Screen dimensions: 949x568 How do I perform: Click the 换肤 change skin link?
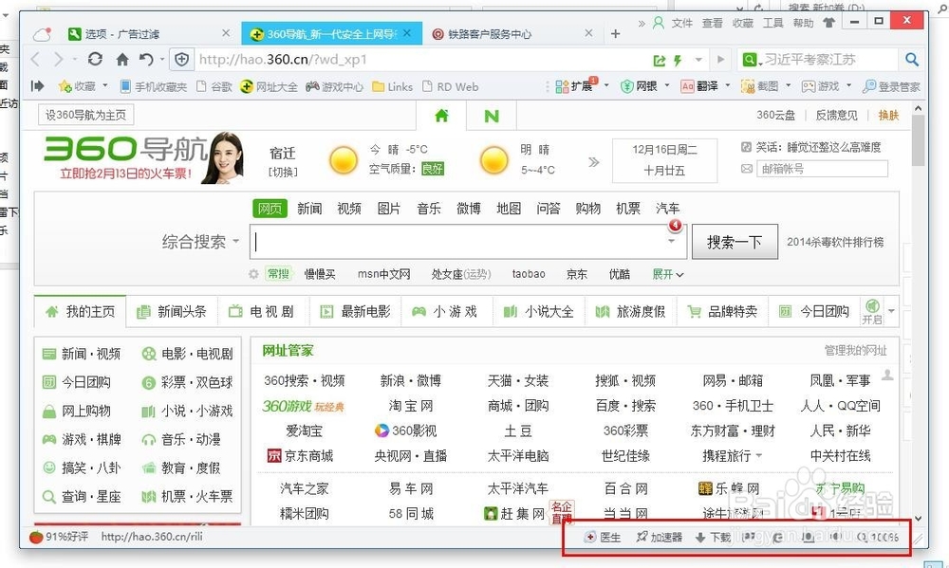point(888,115)
